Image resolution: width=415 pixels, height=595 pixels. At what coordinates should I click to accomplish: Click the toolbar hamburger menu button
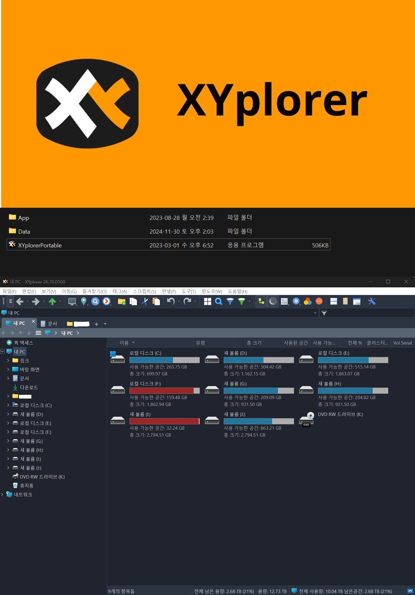pyautogui.click(x=11, y=301)
